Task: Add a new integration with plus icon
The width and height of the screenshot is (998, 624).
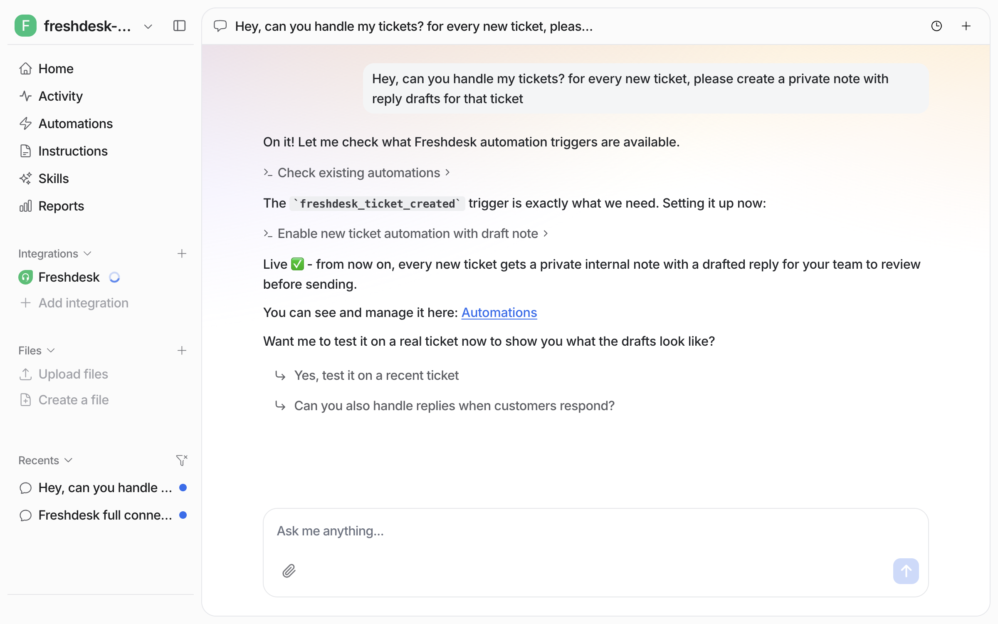Action: 182,253
